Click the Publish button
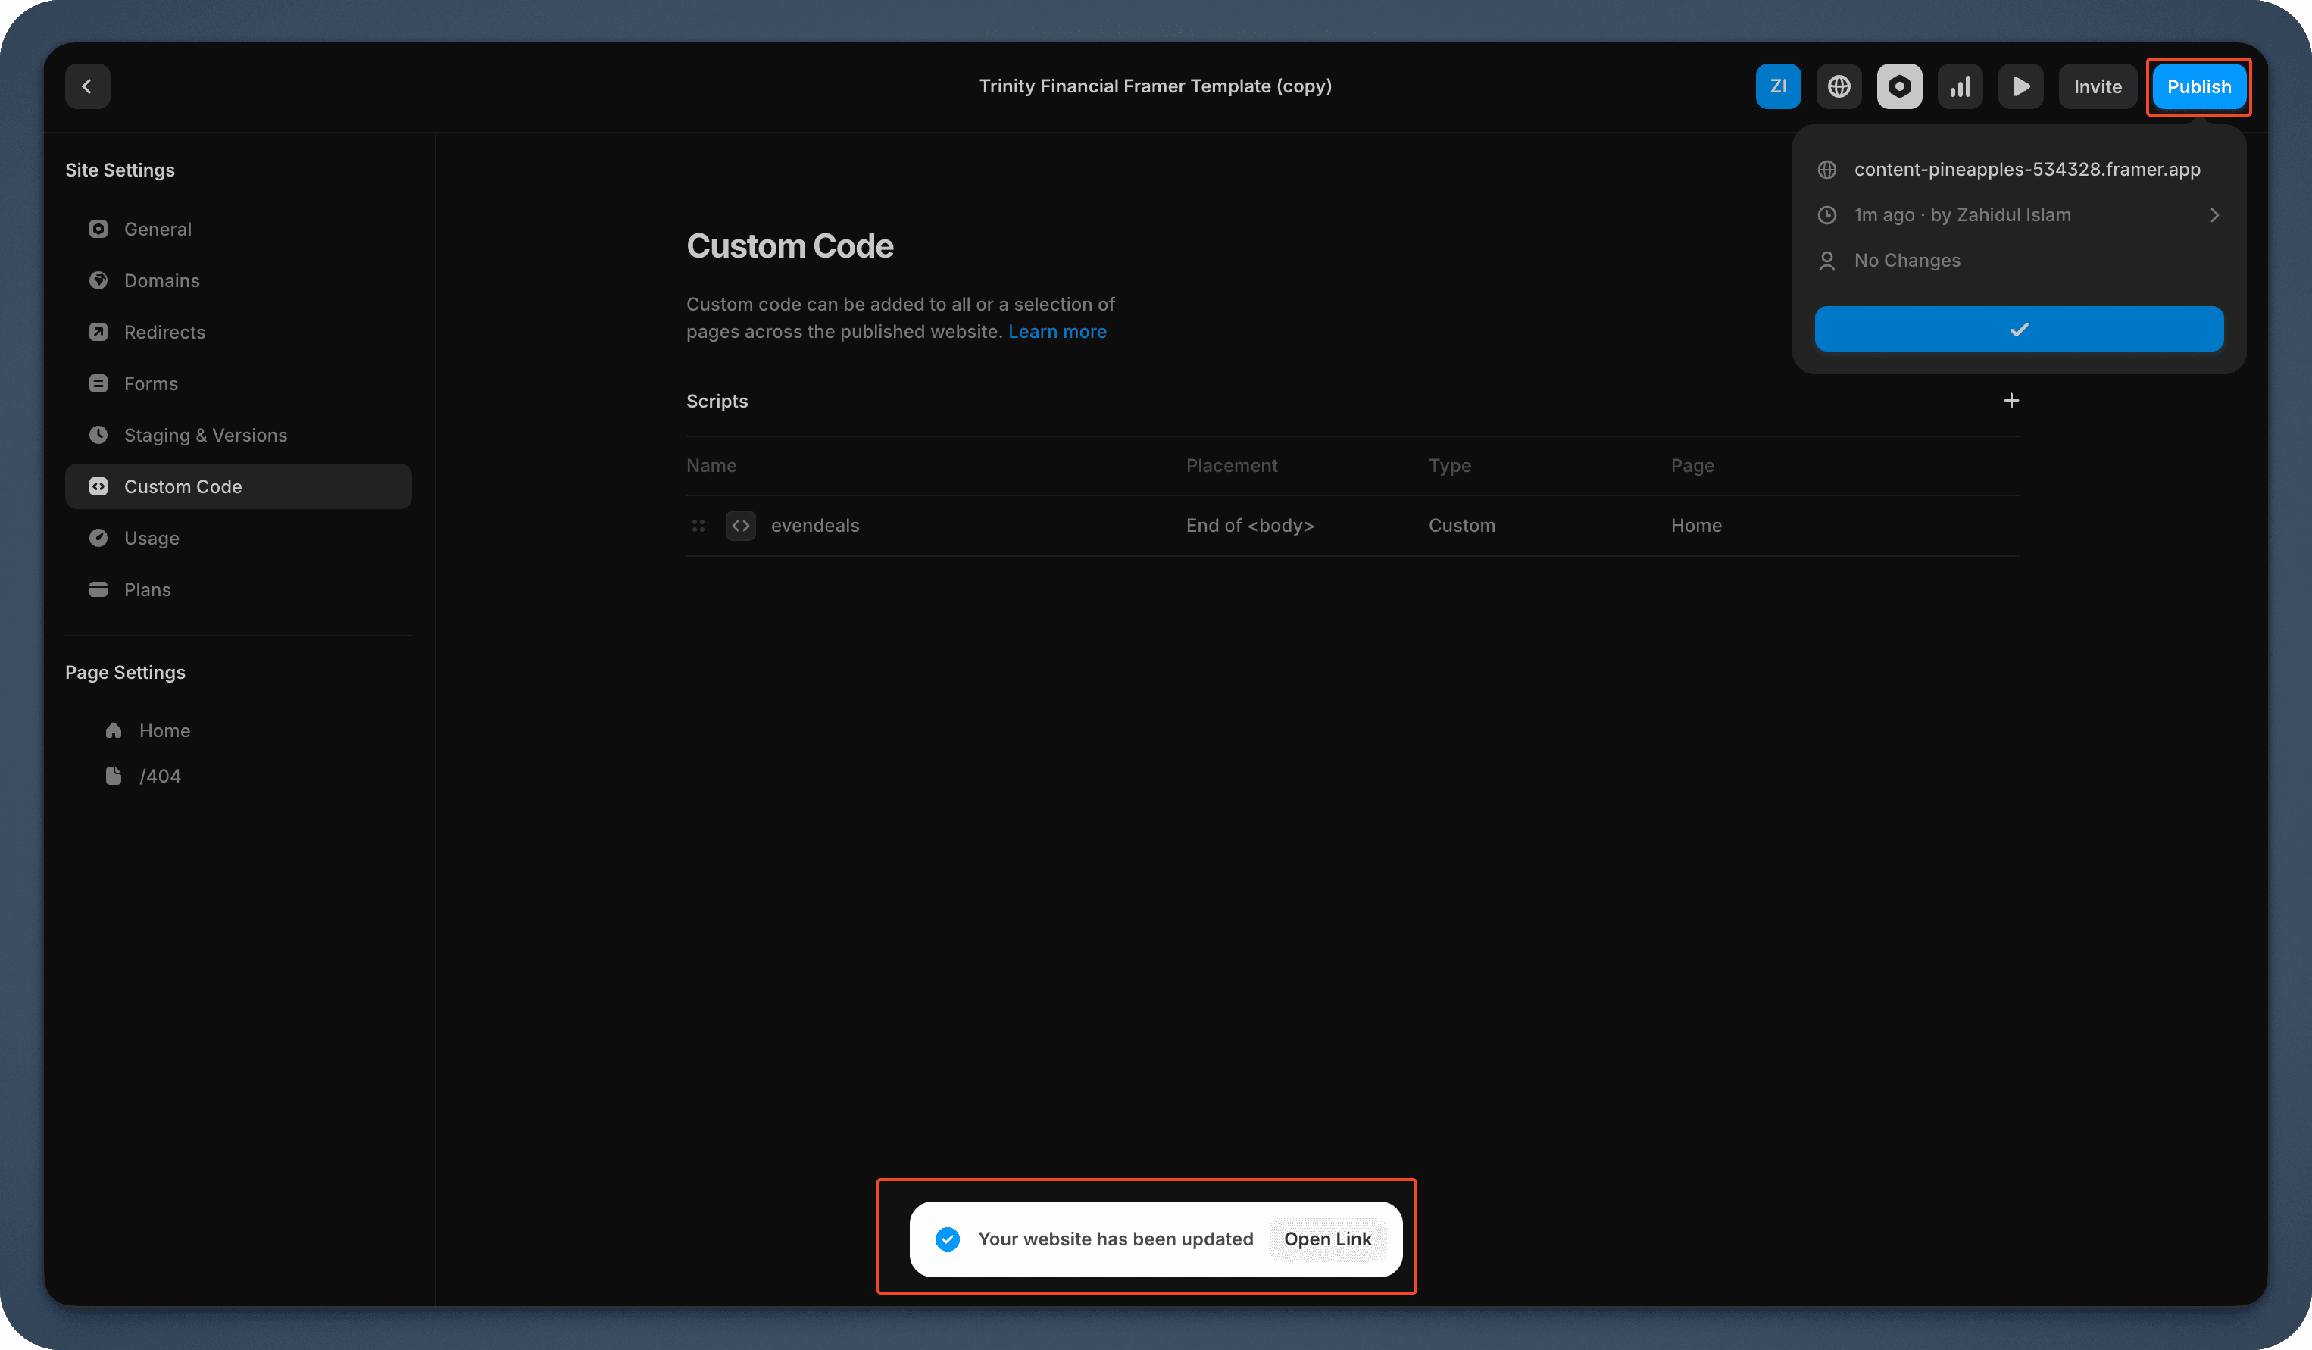The height and width of the screenshot is (1350, 2312). (2198, 86)
